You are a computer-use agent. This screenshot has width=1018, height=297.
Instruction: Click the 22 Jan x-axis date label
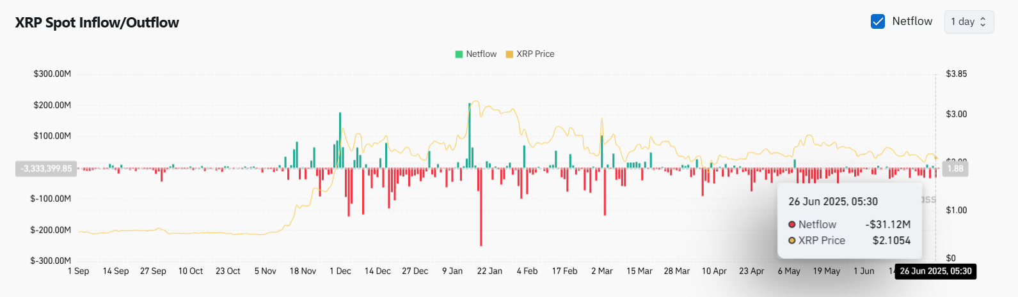489,271
